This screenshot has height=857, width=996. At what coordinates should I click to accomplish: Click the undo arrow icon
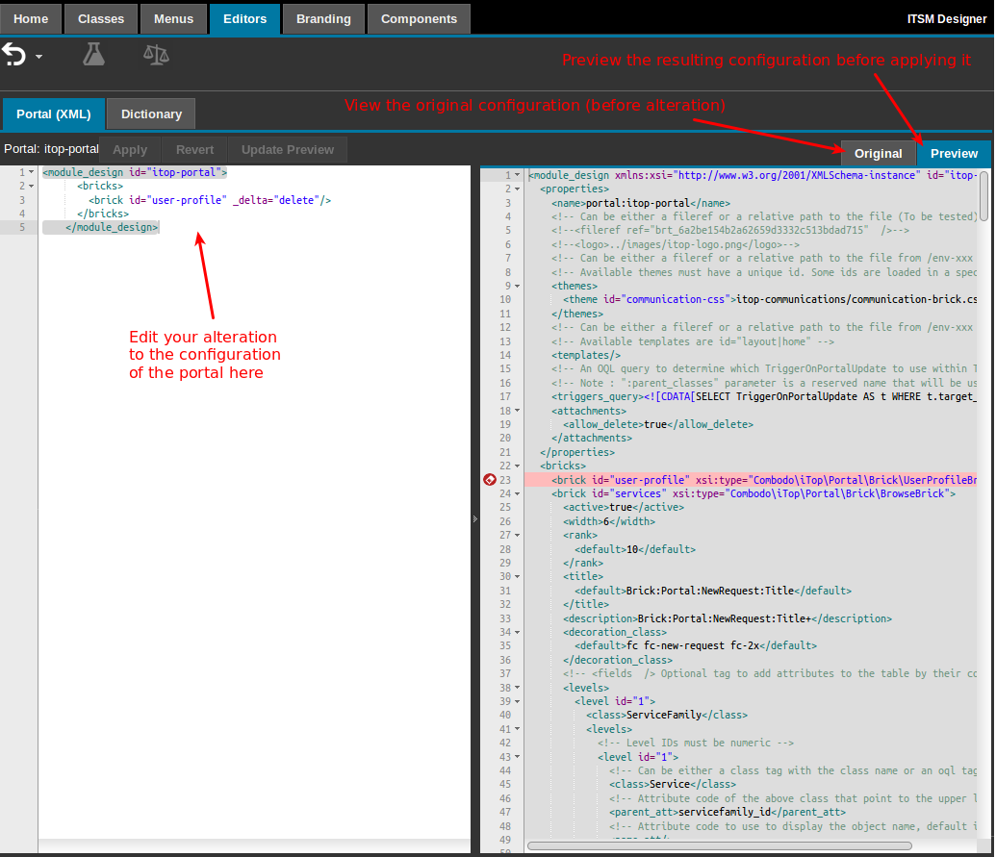coord(14,56)
